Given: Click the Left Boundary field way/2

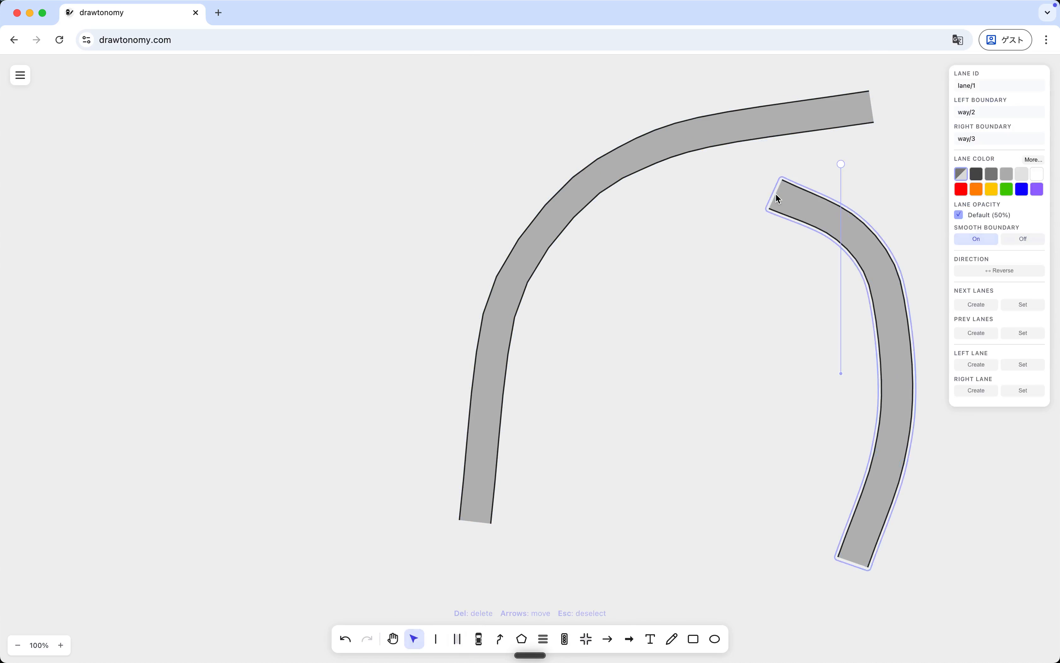Looking at the screenshot, I should point(999,112).
